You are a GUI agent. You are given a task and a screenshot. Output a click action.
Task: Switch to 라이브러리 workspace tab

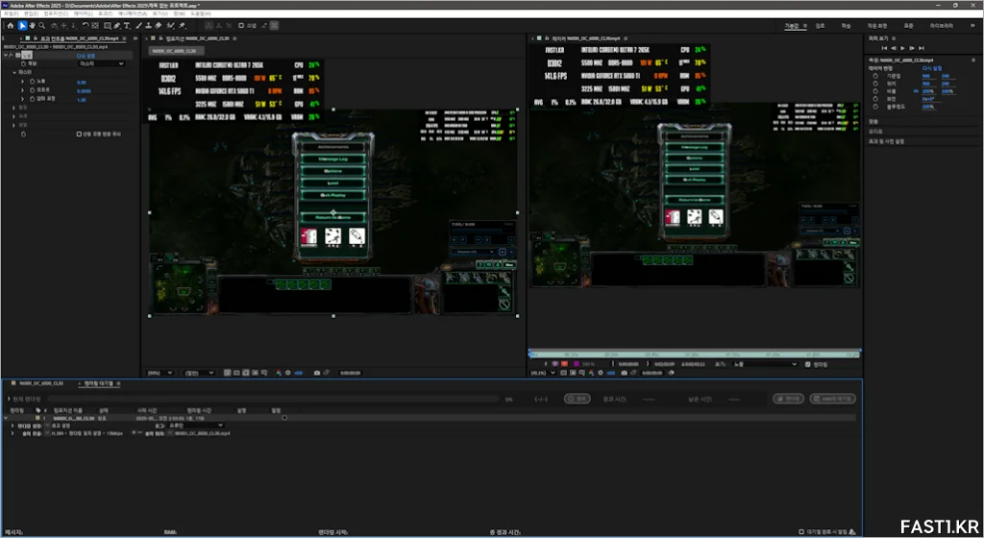[942, 26]
